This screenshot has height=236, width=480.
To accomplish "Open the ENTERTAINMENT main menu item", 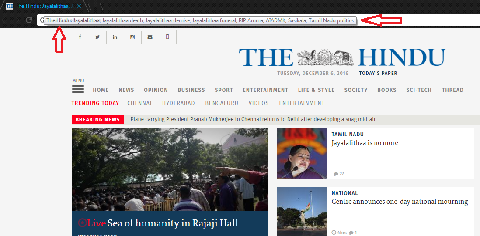I will [265, 90].
